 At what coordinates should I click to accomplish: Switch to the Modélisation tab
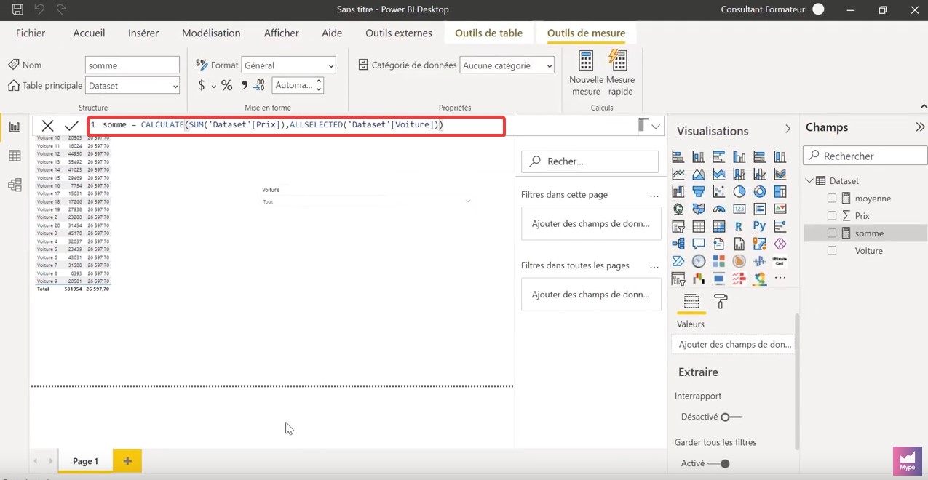(x=211, y=33)
